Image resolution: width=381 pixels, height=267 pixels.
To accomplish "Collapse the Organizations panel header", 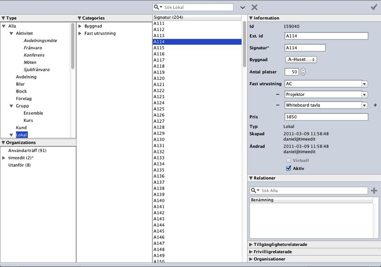I will (x=3, y=142).
